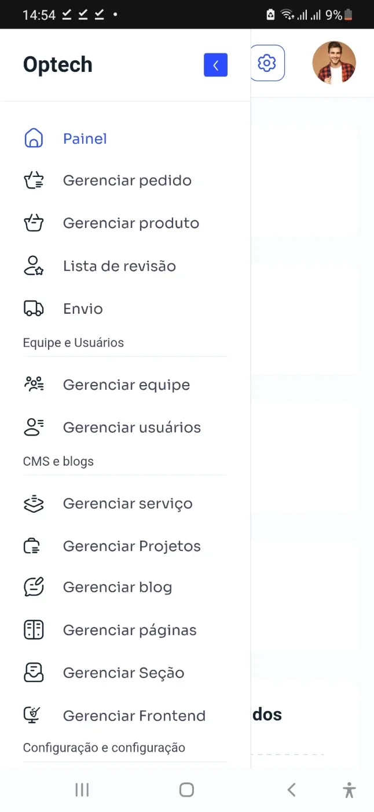Open the user profile avatar
The height and width of the screenshot is (812, 374).
tap(334, 63)
